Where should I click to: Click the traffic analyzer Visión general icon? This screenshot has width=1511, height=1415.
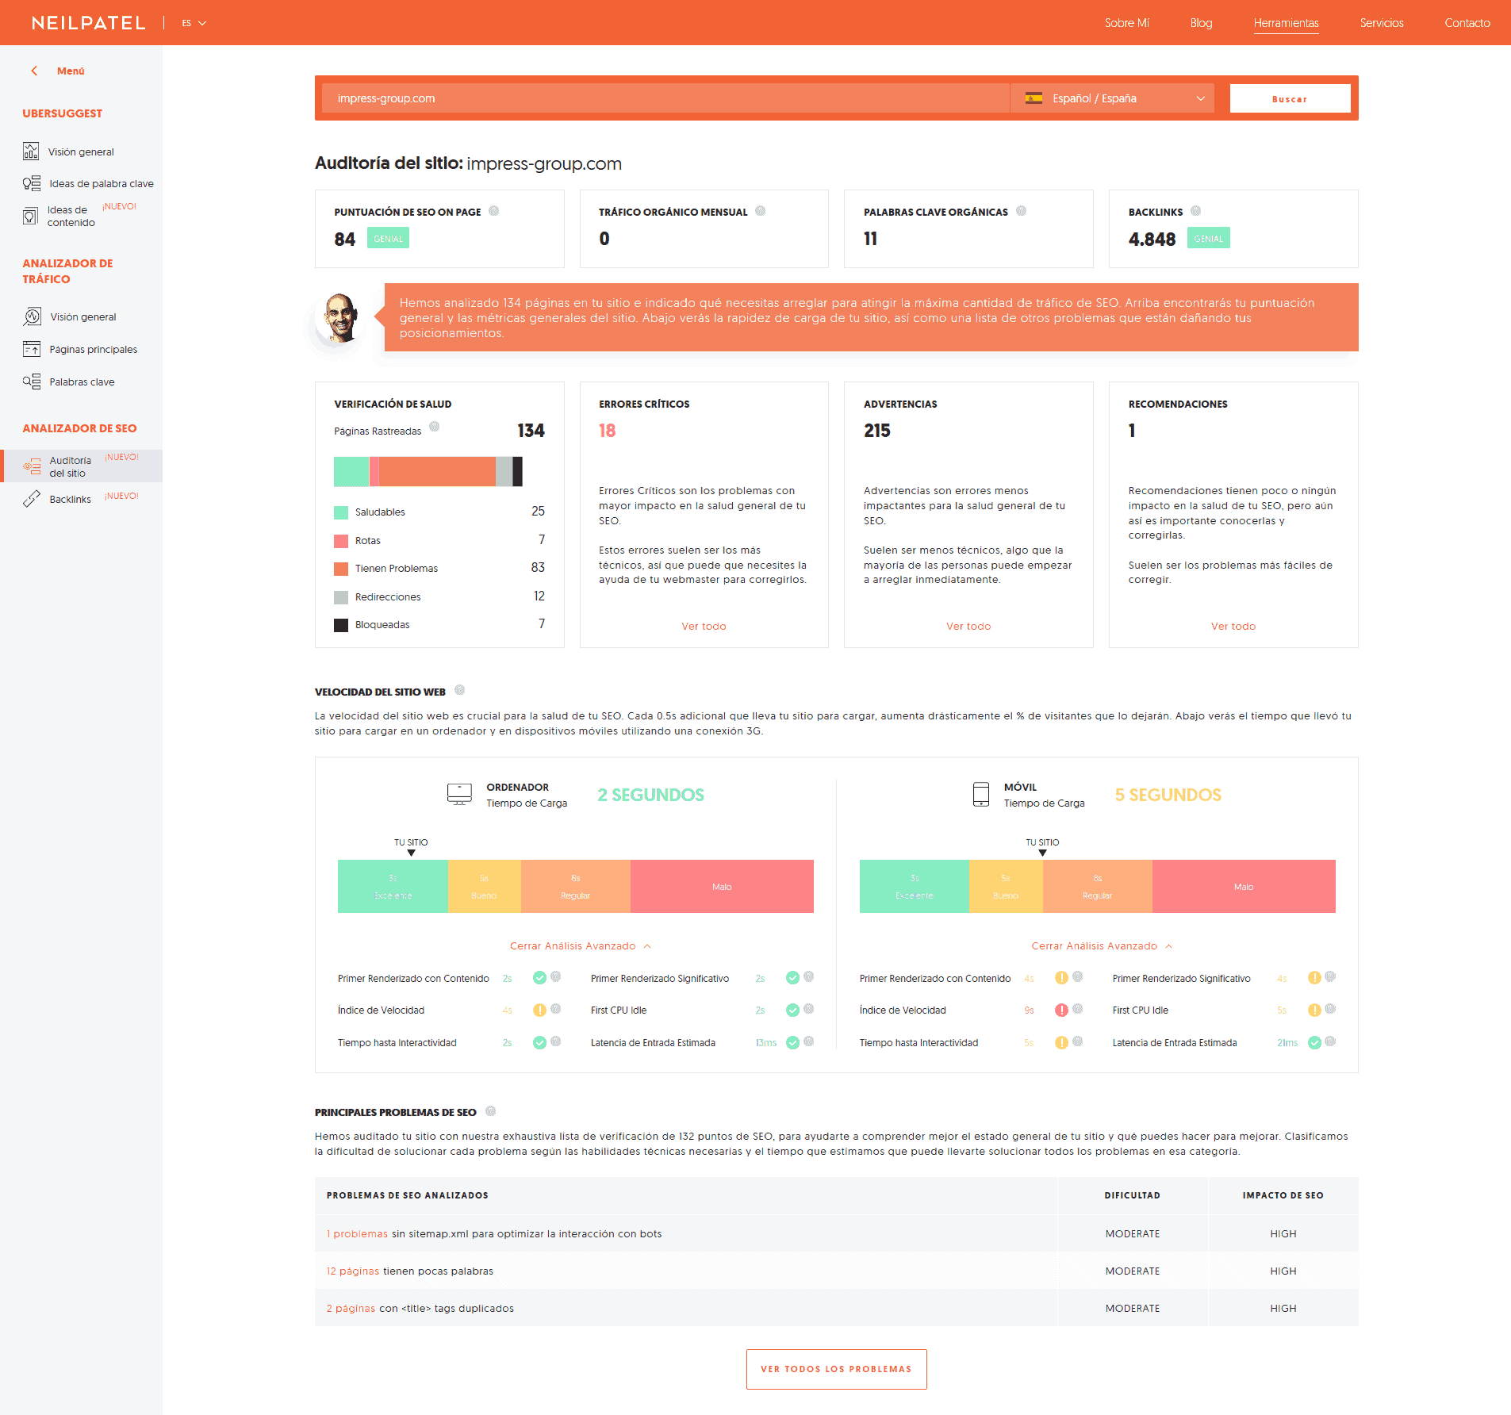click(32, 316)
